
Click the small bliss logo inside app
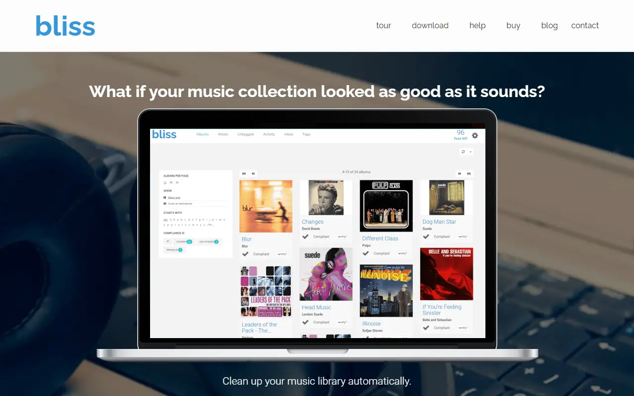click(x=164, y=134)
